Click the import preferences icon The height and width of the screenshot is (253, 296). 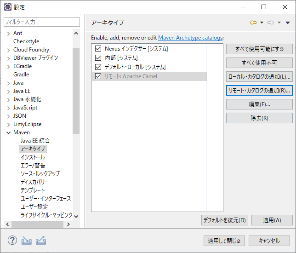27,241
